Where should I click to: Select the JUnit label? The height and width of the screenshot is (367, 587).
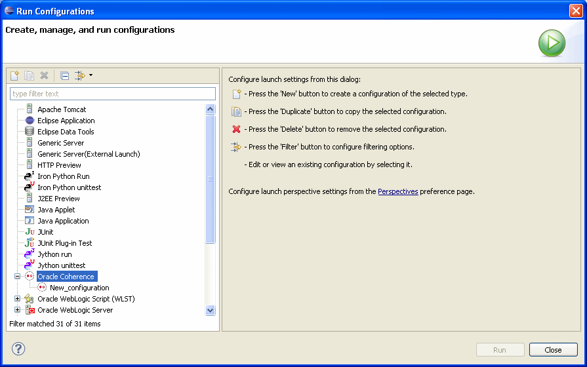(x=46, y=232)
